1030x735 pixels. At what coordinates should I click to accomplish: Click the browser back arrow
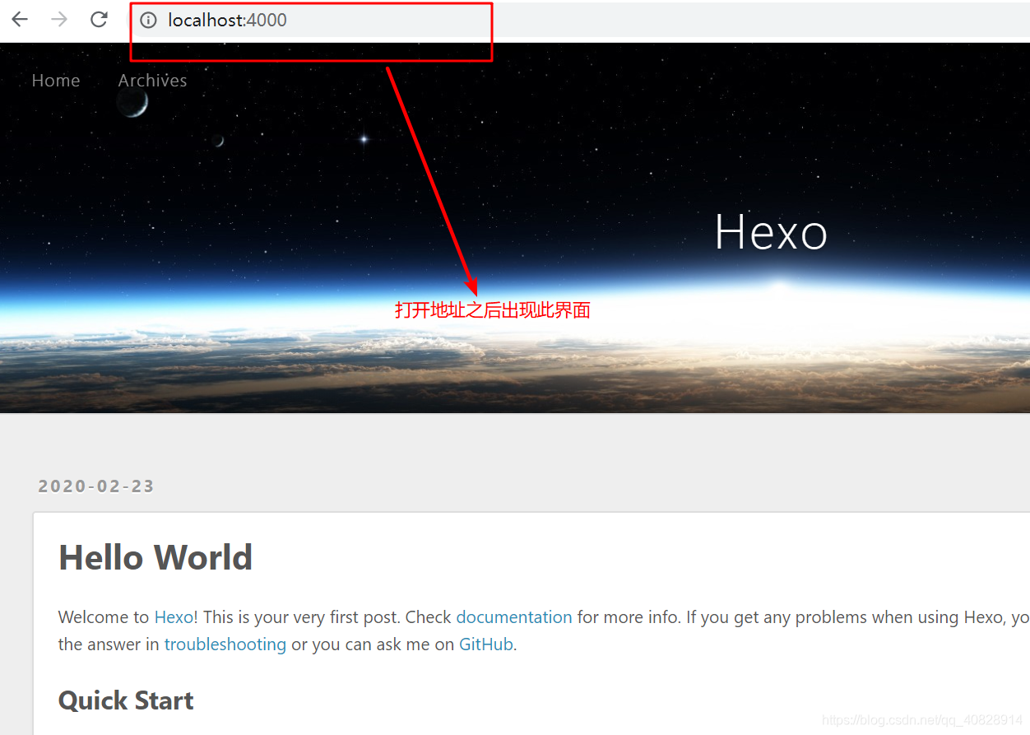[x=20, y=20]
